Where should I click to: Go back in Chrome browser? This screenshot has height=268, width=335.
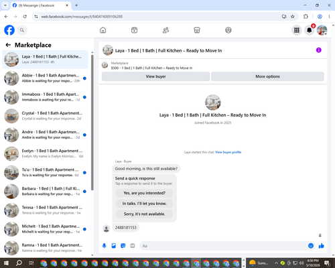coord(6,17)
